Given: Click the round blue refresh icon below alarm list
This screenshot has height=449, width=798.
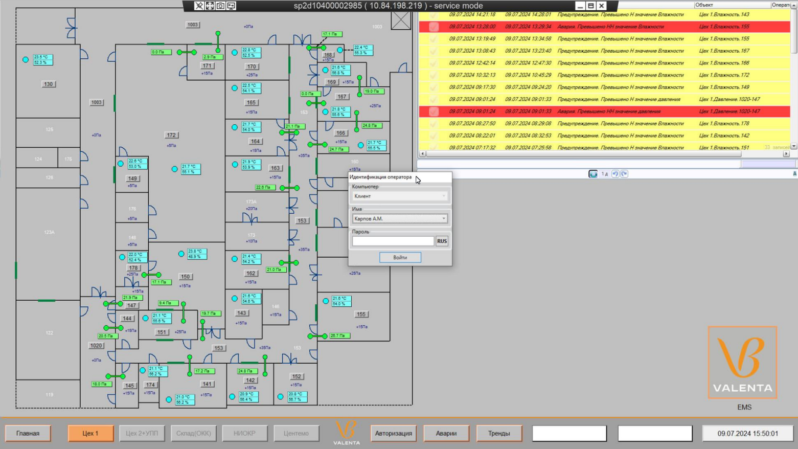Looking at the screenshot, I should 593,174.
